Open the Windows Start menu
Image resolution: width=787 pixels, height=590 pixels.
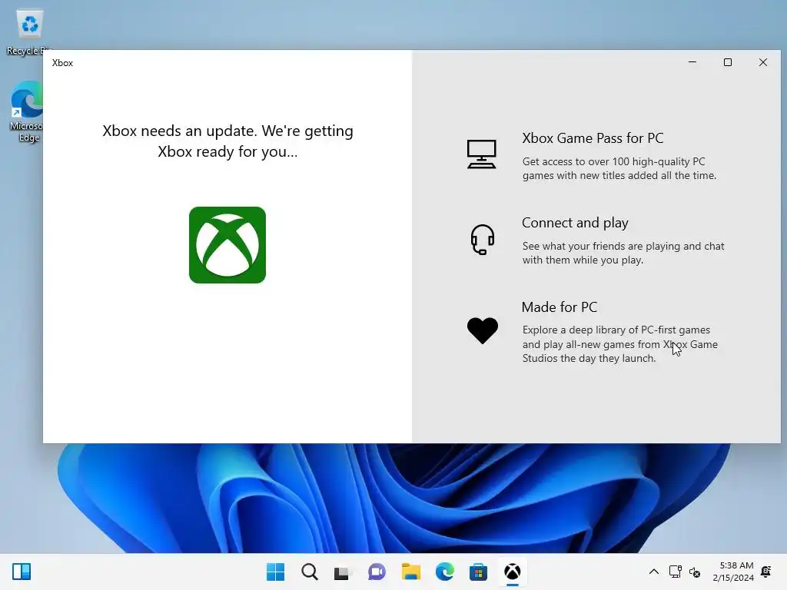point(275,572)
